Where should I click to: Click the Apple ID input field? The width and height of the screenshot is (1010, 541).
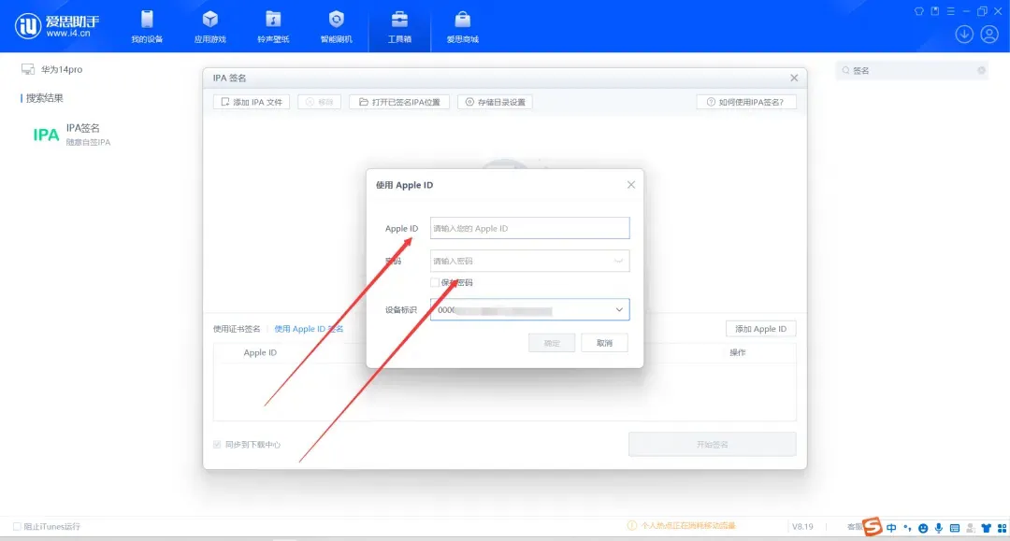click(529, 228)
